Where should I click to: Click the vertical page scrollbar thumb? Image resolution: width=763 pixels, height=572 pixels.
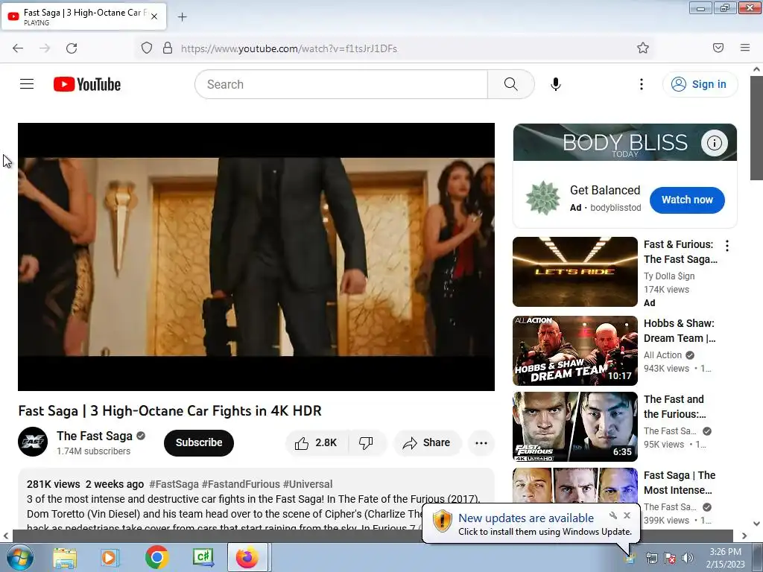coord(756,128)
